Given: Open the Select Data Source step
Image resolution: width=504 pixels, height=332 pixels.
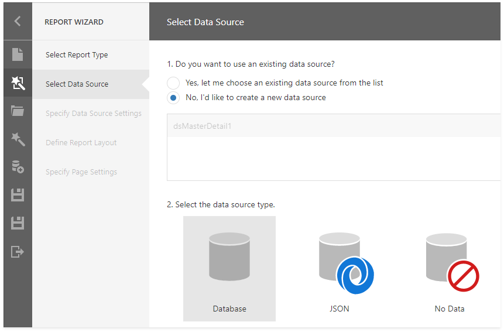Looking at the screenshot, I should (x=77, y=84).
